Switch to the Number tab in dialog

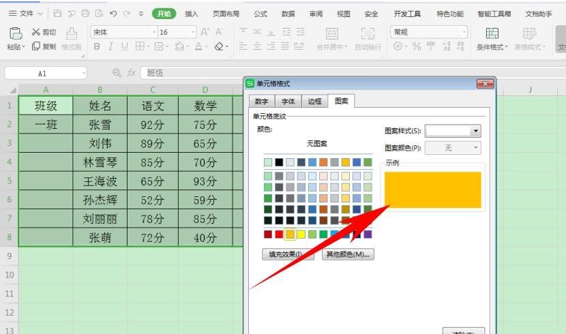(x=262, y=102)
